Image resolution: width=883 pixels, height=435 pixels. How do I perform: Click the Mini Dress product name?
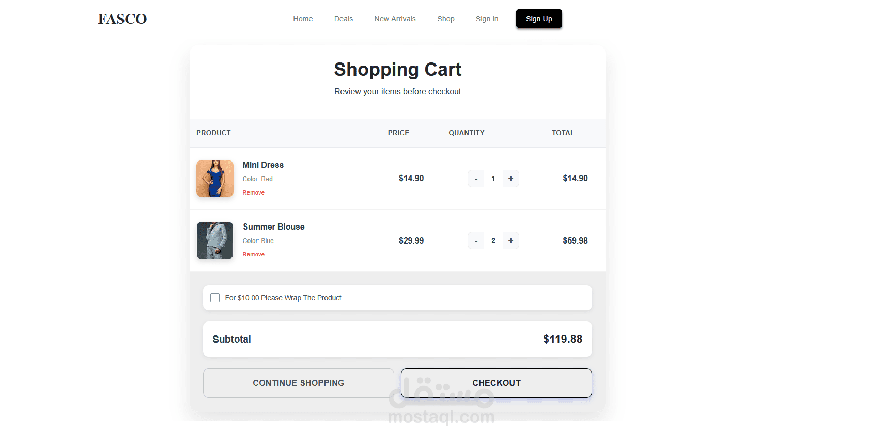click(x=263, y=165)
